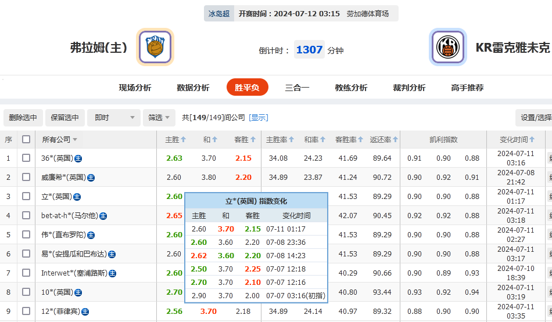This screenshot has height=322, width=552.
Task: Click the Fram home team logo
Action: [155, 47]
